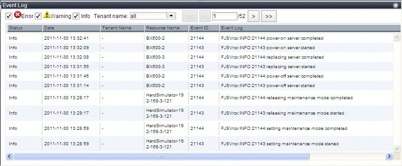Sort by Tenant Name column header

(122, 28)
